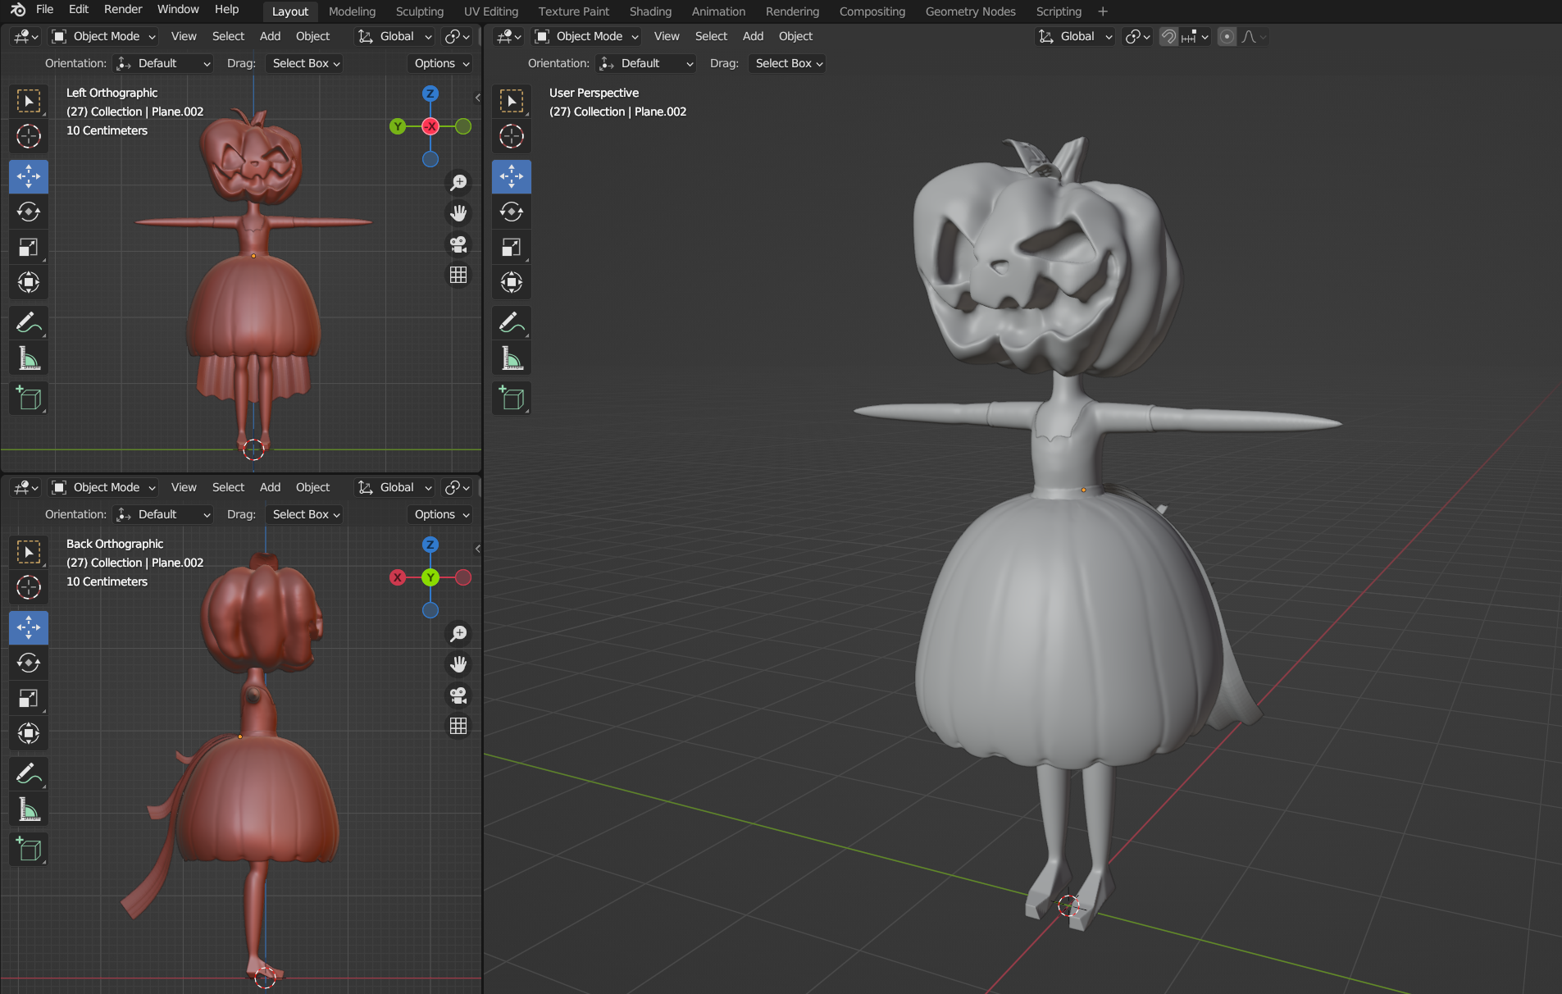Pick the Scale tool in Left Orthographic viewport
This screenshot has width=1562, height=994.
coord(29,247)
